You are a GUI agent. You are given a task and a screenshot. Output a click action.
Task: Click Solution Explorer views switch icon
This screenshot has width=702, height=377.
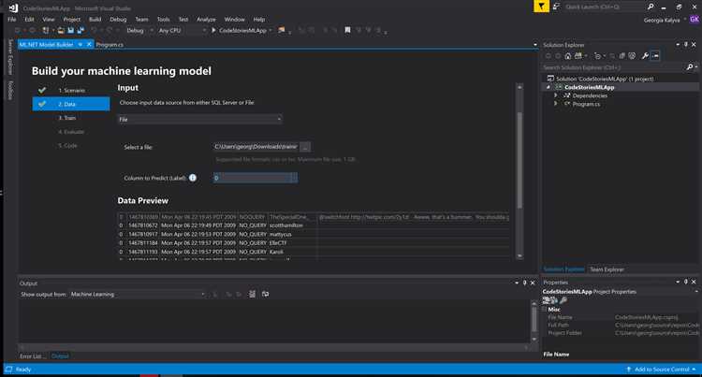coord(578,56)
